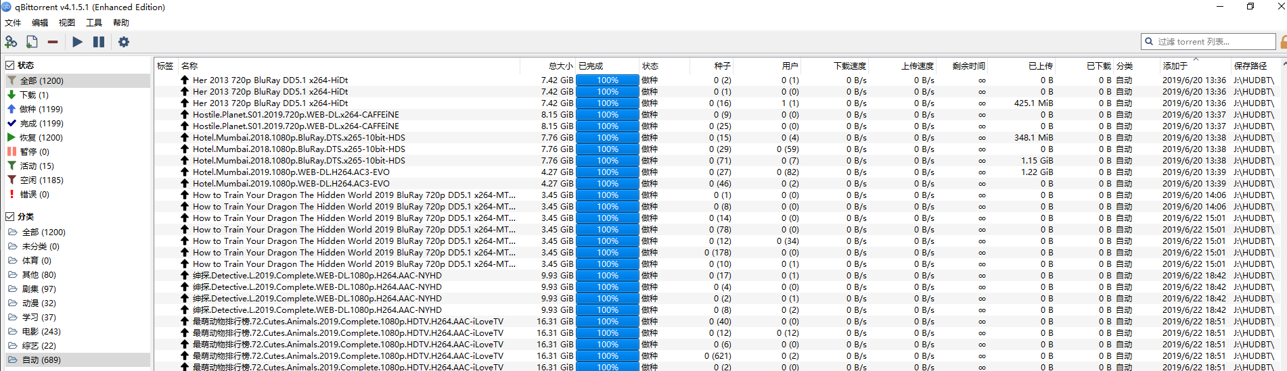Sort by the 用户 column header

coord(767,66)
